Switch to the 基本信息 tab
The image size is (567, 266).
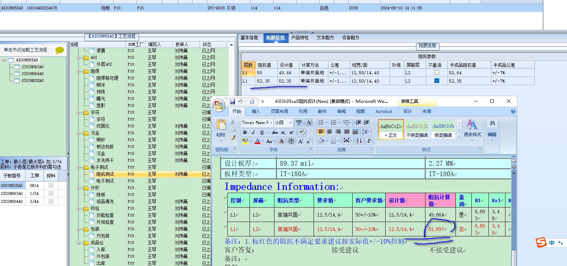click(249, 38)
